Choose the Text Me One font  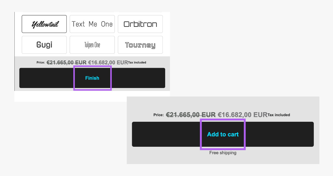[92, 24]
